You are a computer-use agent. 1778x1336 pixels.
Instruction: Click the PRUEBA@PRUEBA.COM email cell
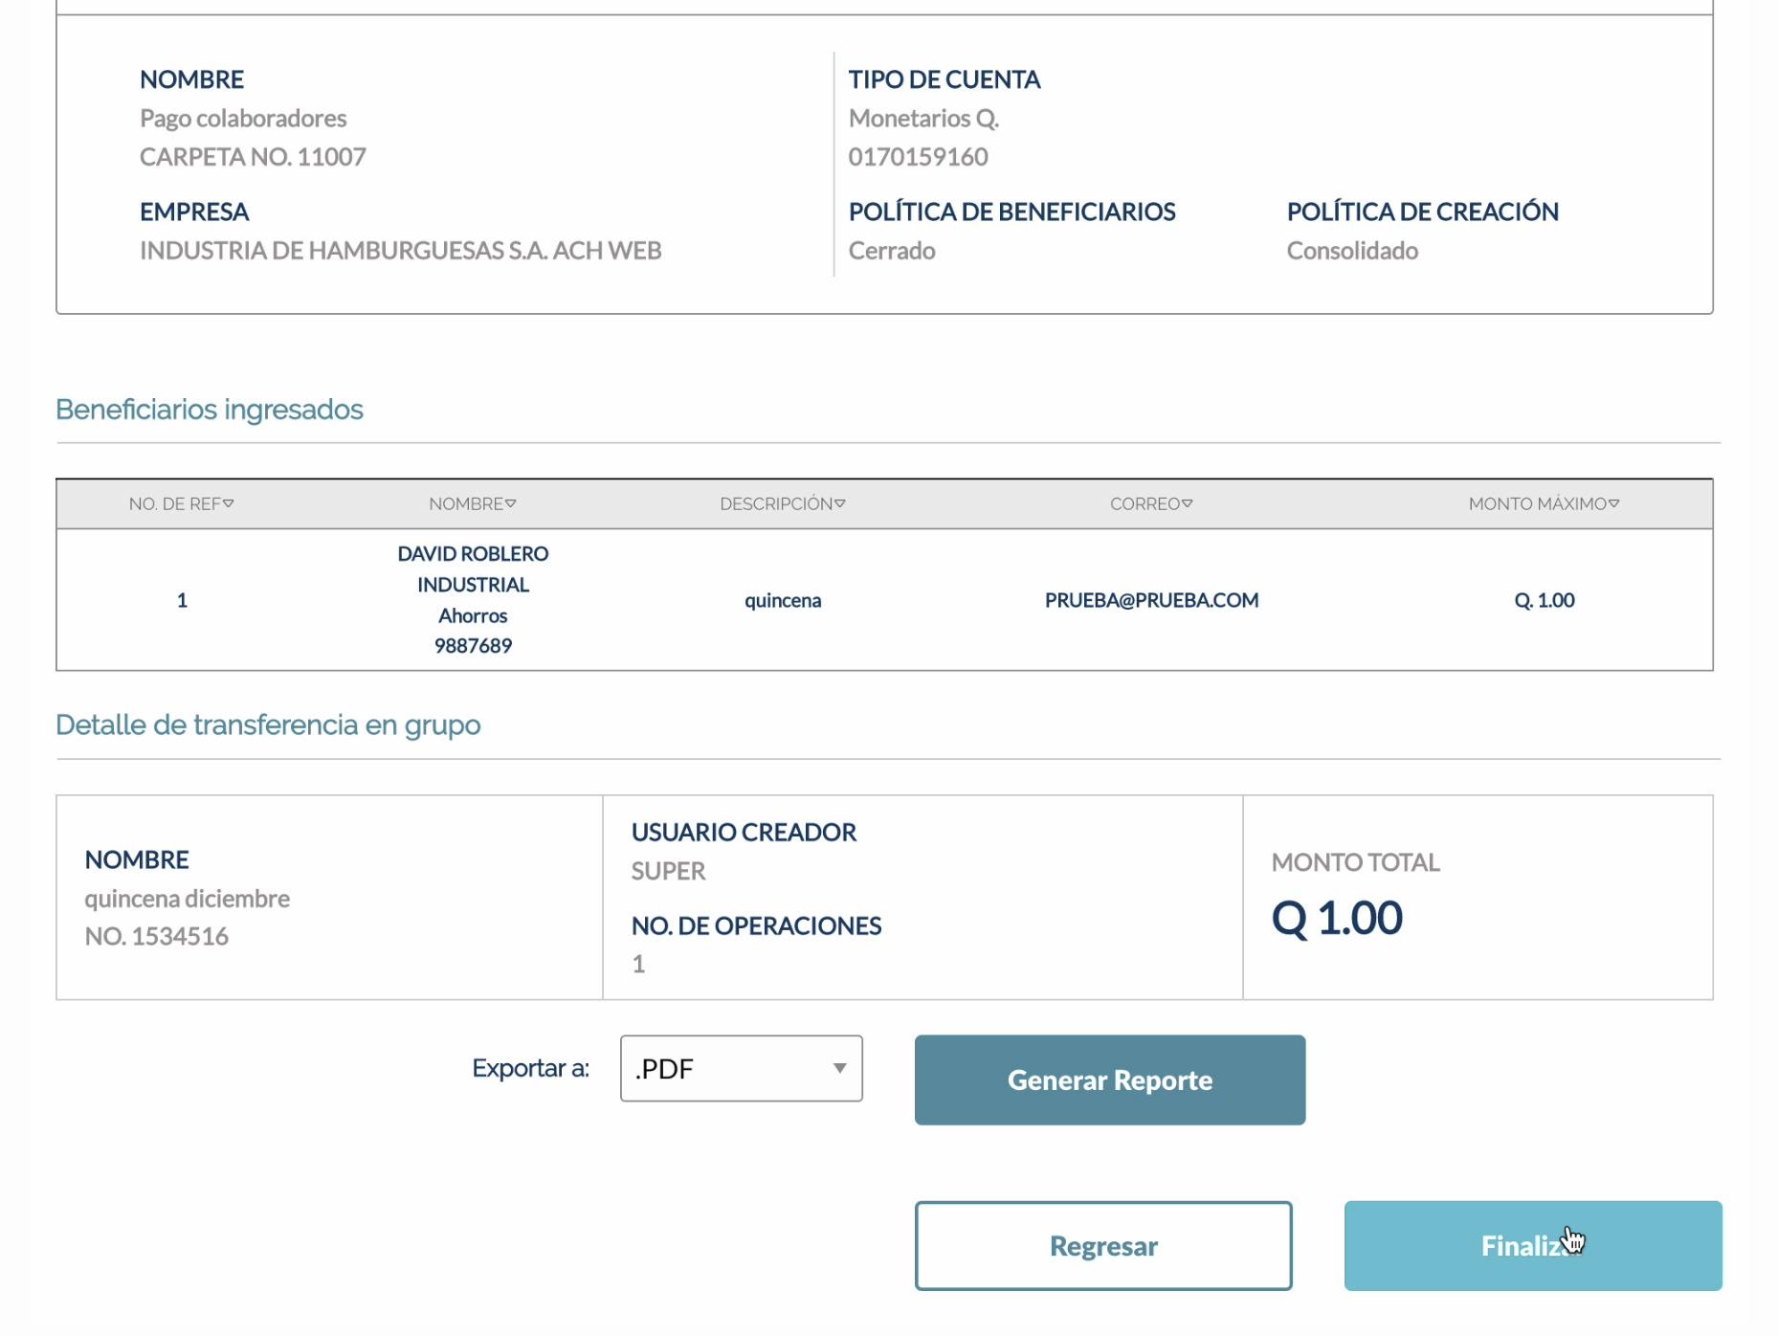(1151, 600)
